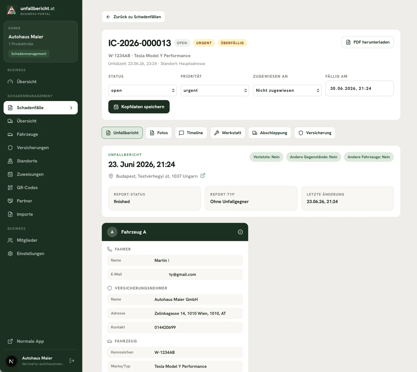Switch to the Unfallbericht tab

pos(122,133)
